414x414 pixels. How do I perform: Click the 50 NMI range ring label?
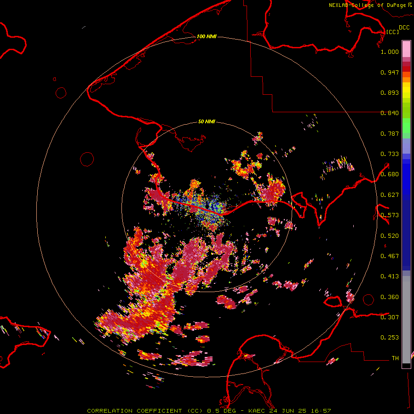(x=207, y=121)
